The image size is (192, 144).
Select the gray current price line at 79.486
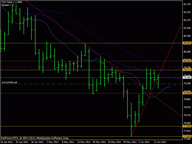92,78
